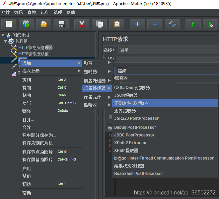Click the New test plan toolbar icon
219x199 pixels.
pos(9,24)
